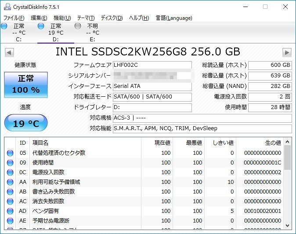This screenshot has width=296, height=234.
Task: Click the transfer mode field SATA/600 | SATA/600
Action: pyautogui.click(x=152, y=97)
